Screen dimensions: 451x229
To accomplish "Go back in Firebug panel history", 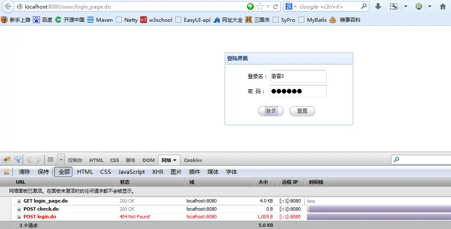I will (x=29, y=160).
